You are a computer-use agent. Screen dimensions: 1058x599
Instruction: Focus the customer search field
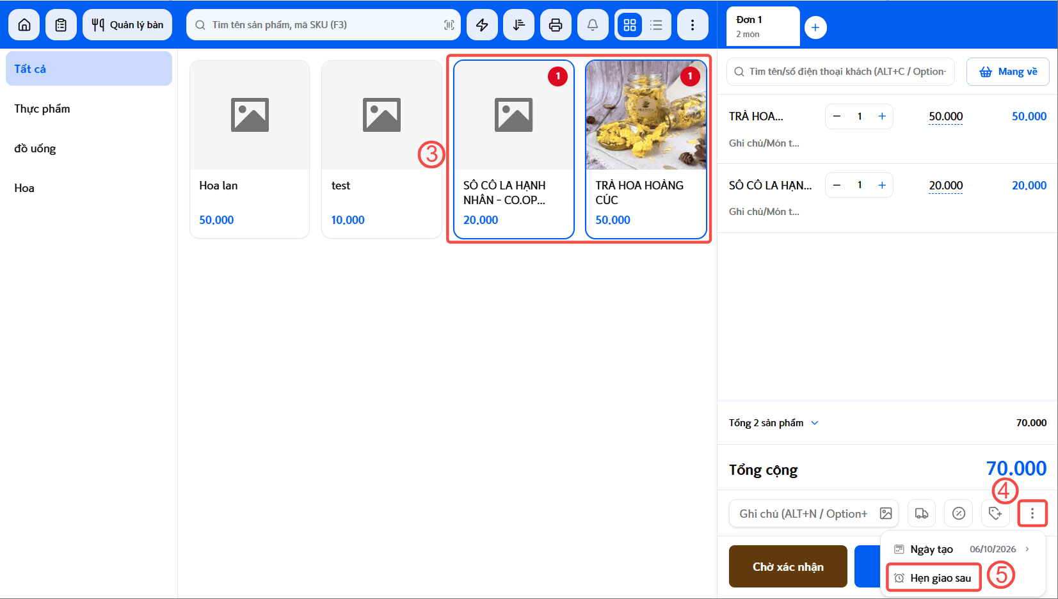[840, 72]
